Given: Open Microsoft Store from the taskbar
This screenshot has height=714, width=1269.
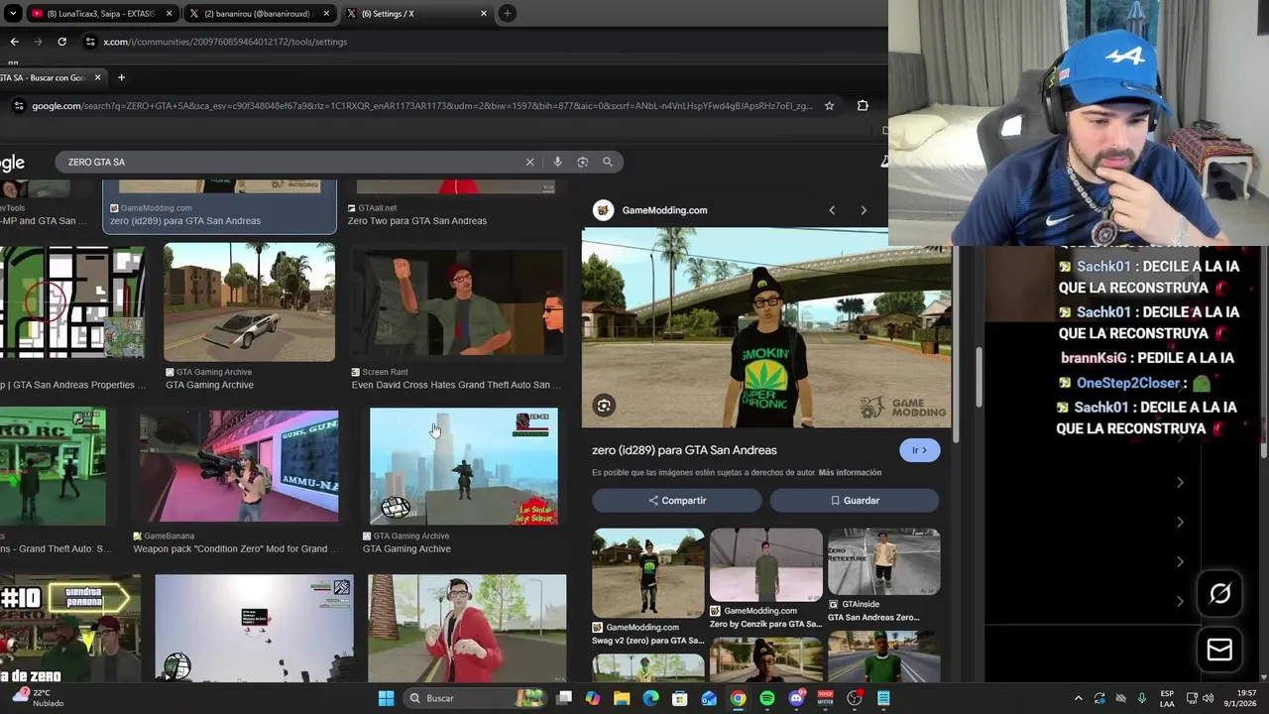Looking at the screenshot, I should pyautogui.click(x=680, y=698).
